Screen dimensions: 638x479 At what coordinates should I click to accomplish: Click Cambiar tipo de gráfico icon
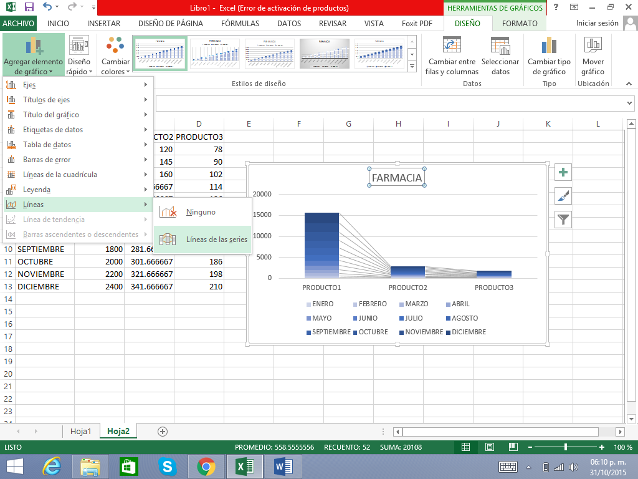[x=549, y=46]
